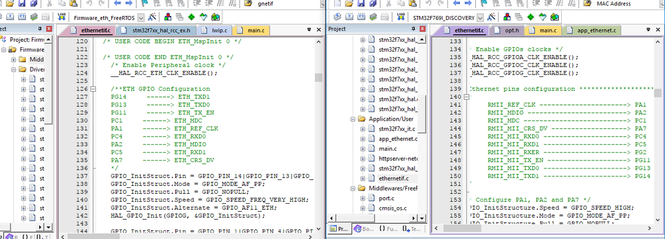This screenshot has width=665, height=239.
Task: Open Firmware_eth_FreeRTOS target dropdown
Action: (141, 18)
